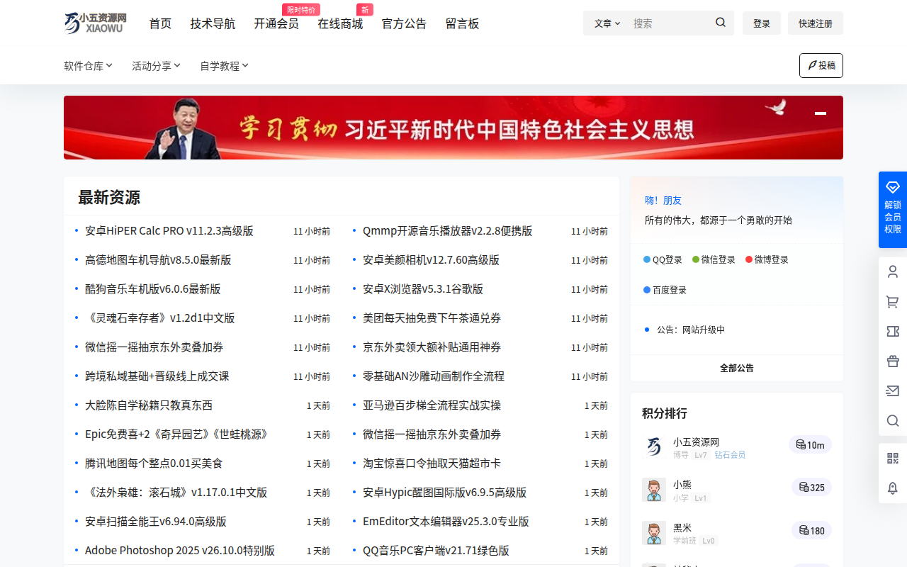Go to 首页 in the navigation

[160, 23]
